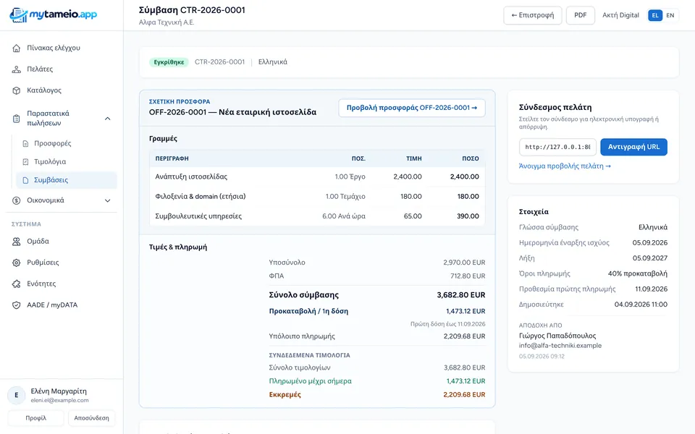This screenshot has height=434, width=695.
Task: Open AADE / myDATA in the sidebar
Action: click(x=62, y=305)
